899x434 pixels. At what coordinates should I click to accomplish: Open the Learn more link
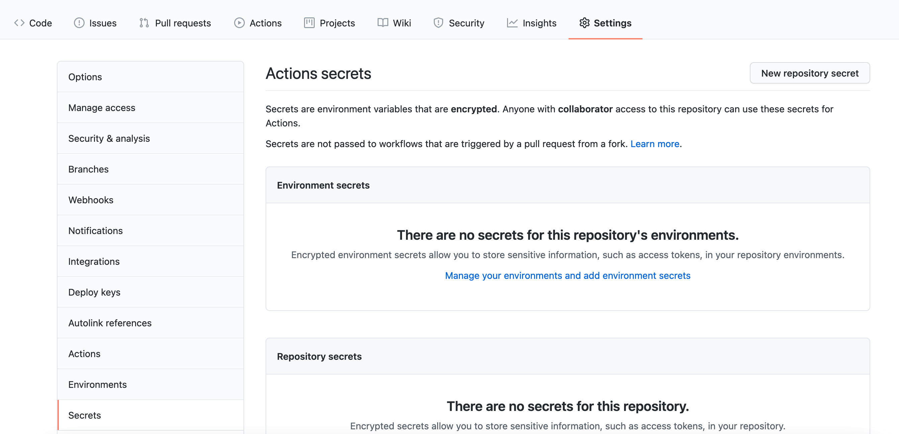point(655,143)
